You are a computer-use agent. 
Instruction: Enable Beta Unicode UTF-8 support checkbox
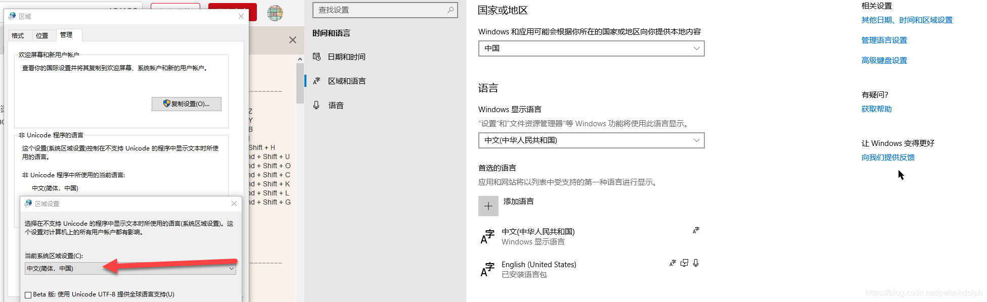pos(28,295)
